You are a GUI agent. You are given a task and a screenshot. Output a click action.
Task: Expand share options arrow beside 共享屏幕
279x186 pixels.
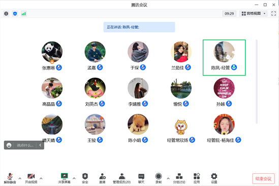[74, 178]
